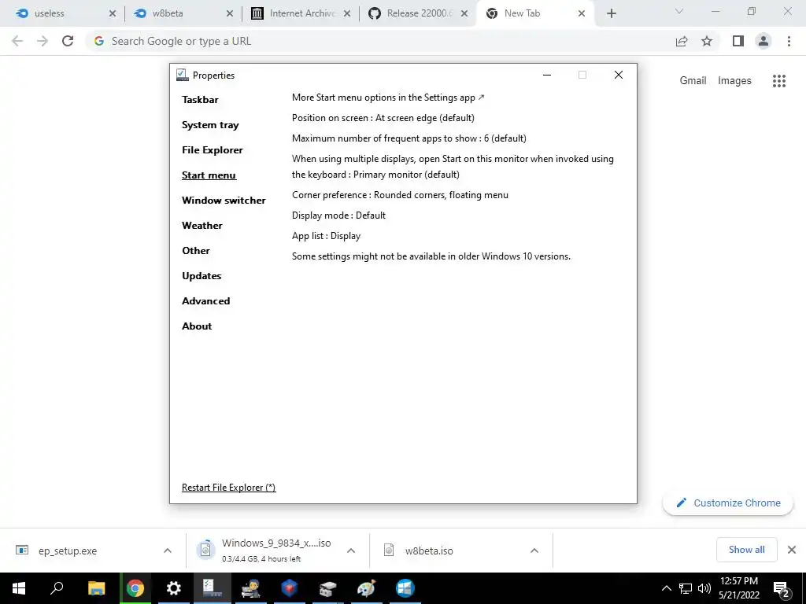Share this page icon
The width and height of the screenshot is (806, 604).
(682, 41)
